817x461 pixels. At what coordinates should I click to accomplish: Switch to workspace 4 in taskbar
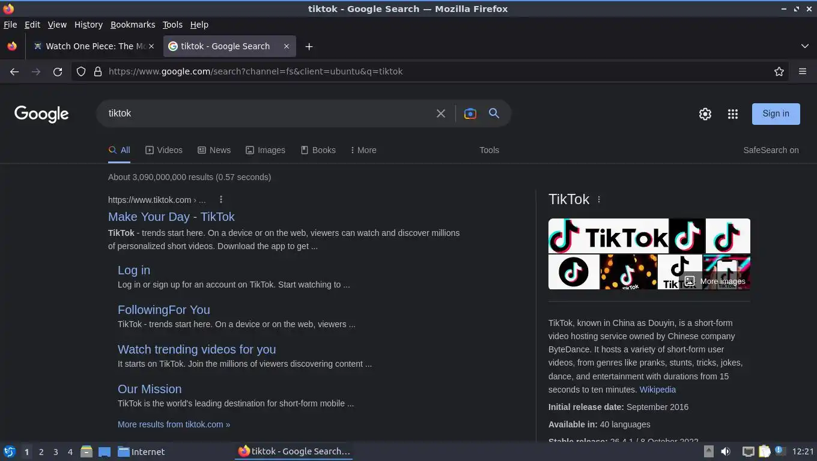pyautogui.click(x=70, y=452)
